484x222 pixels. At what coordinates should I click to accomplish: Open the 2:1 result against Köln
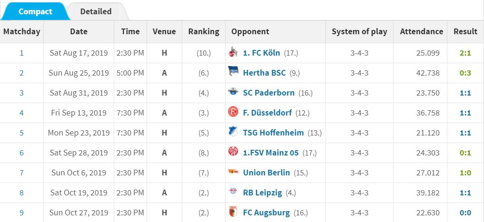pos(465,53)
